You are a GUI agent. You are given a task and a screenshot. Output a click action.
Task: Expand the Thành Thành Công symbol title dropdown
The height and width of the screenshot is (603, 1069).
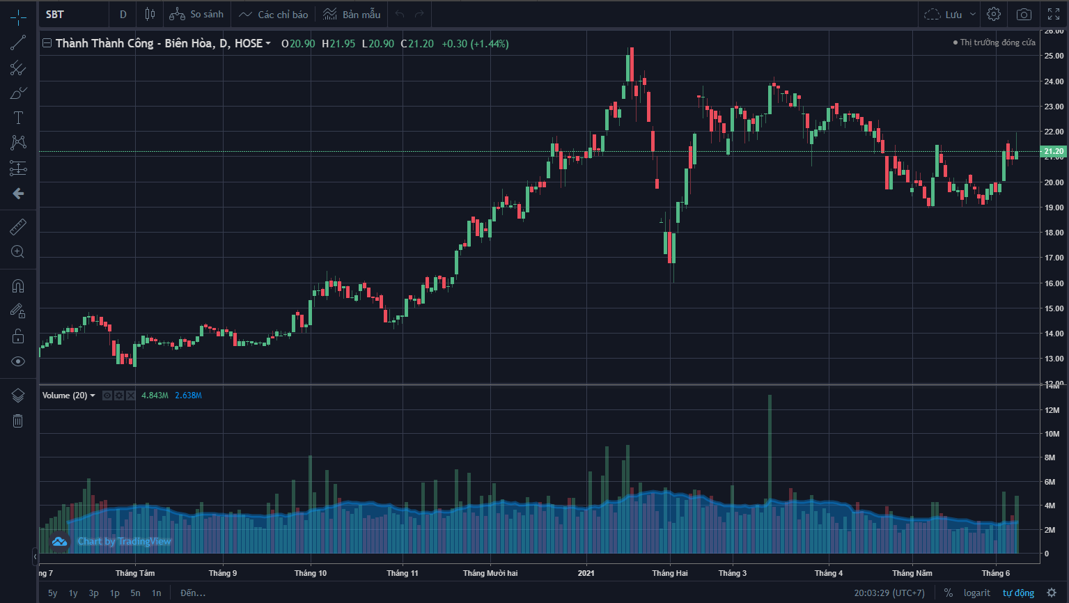pos(268,44)
